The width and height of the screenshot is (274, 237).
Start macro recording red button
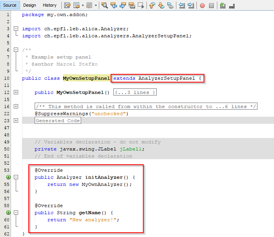point(202,6)
